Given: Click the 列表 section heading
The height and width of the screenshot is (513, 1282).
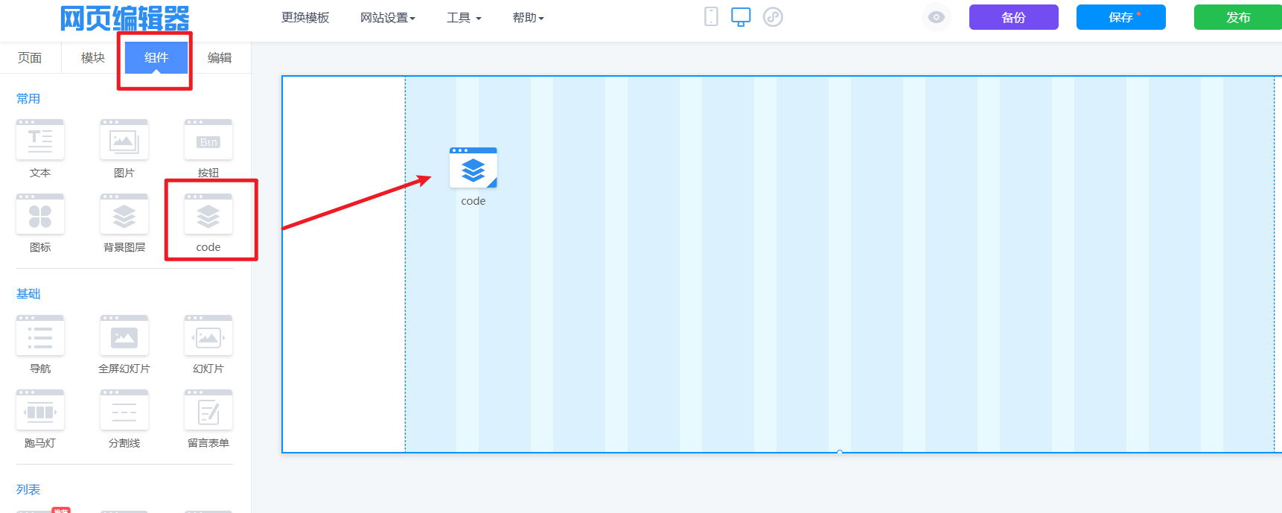Looking at the screenshot, I should coord(28,489).
